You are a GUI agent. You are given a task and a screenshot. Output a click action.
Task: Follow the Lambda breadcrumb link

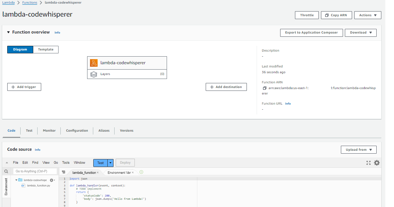pyautogui.click(x=8, y=3)
